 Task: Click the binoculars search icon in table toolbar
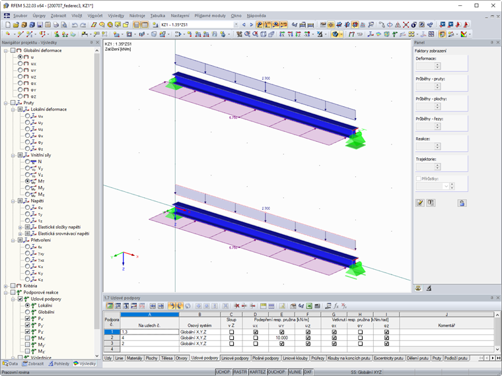(x=301, y=306)
